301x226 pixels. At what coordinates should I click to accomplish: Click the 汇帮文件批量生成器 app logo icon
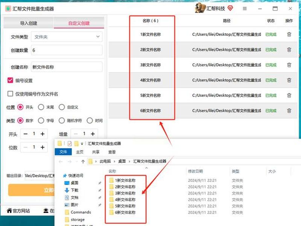8,8
